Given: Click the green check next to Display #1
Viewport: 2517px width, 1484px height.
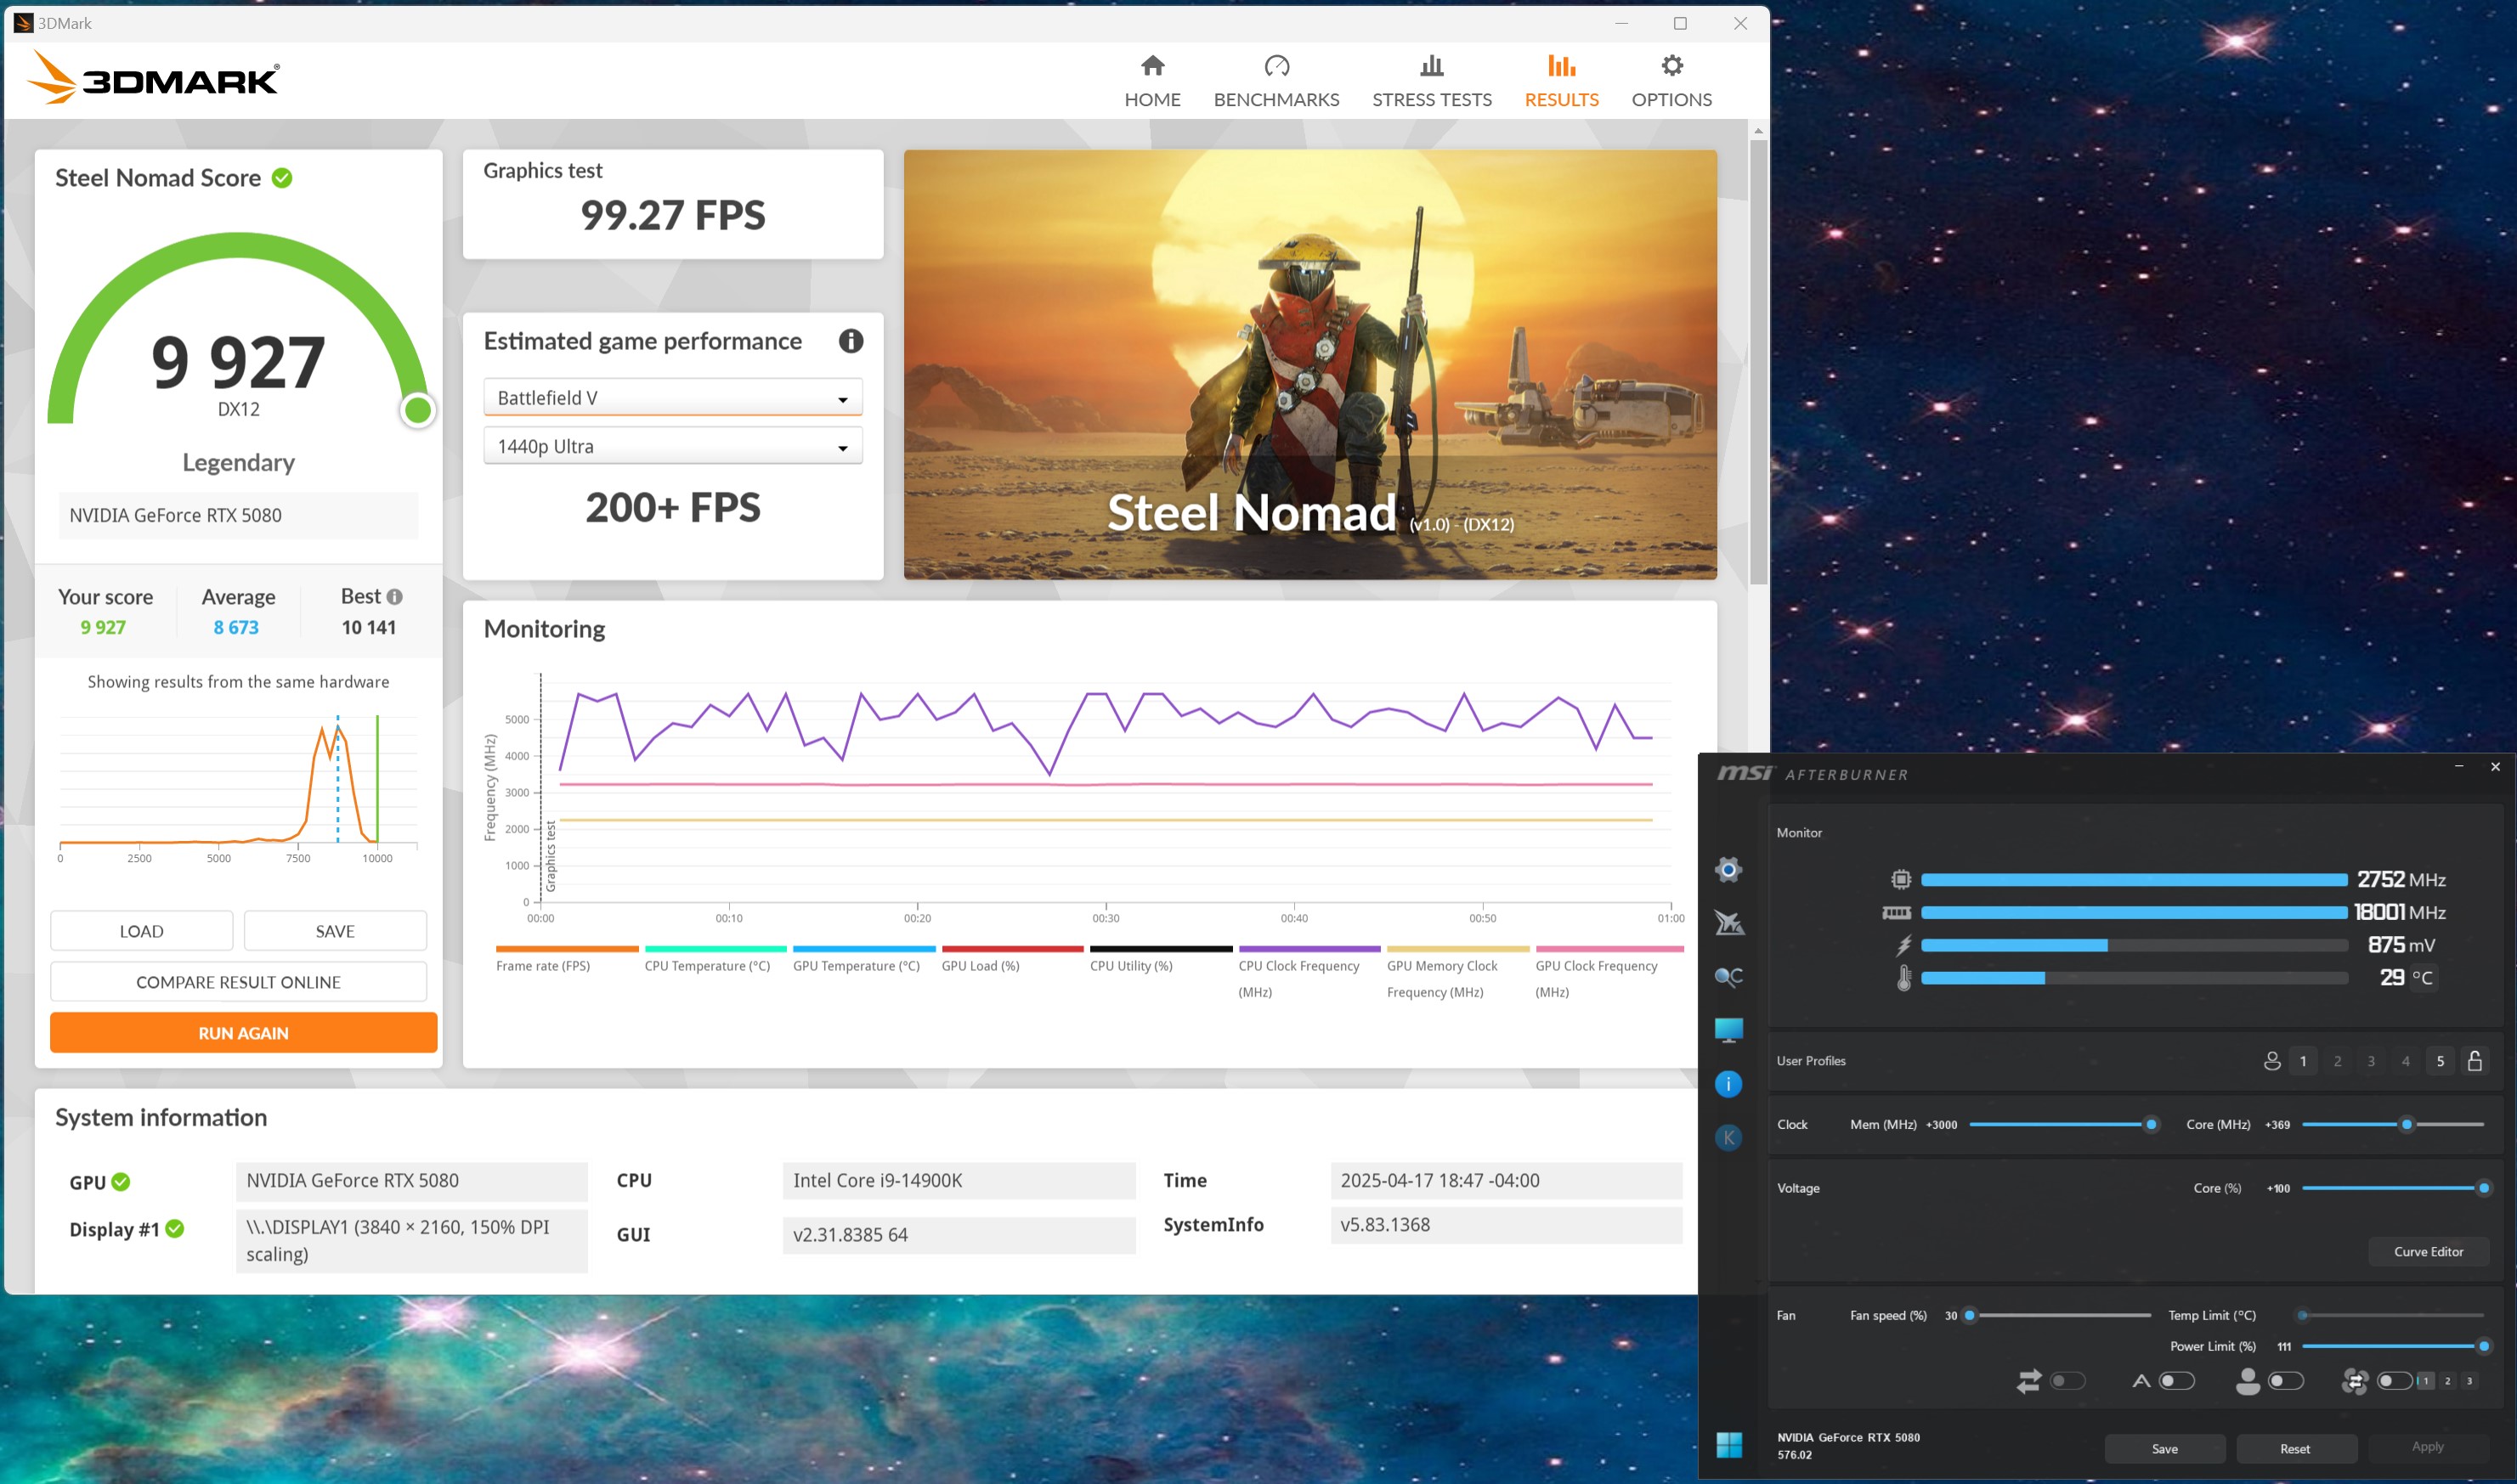Looking at the screenshot, I should coord(175,1229).
